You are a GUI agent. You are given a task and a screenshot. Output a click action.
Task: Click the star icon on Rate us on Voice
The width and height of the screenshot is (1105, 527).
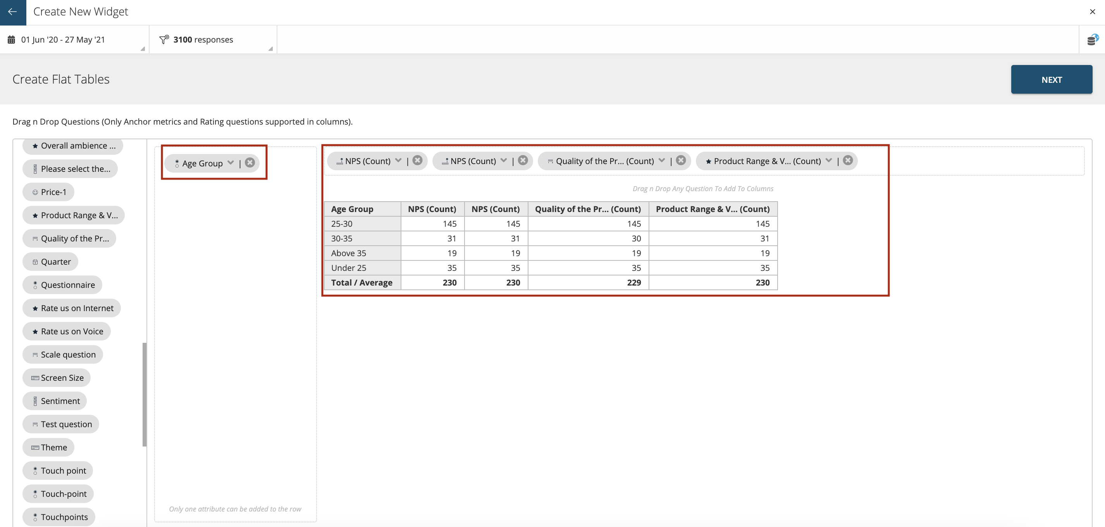[35, 332]
